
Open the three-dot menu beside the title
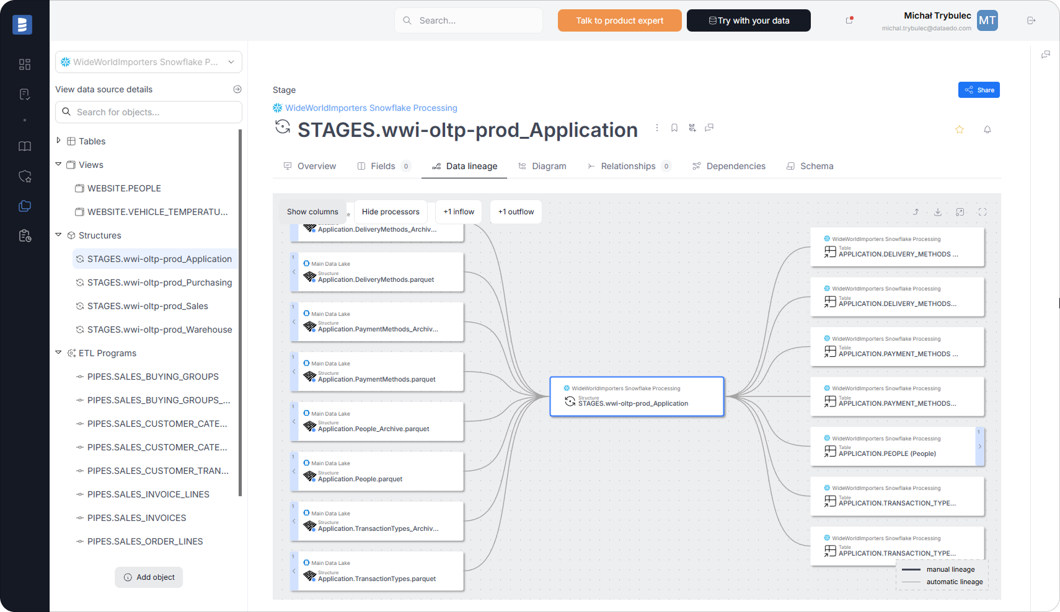pyautogui.click(x=657, y=128)
